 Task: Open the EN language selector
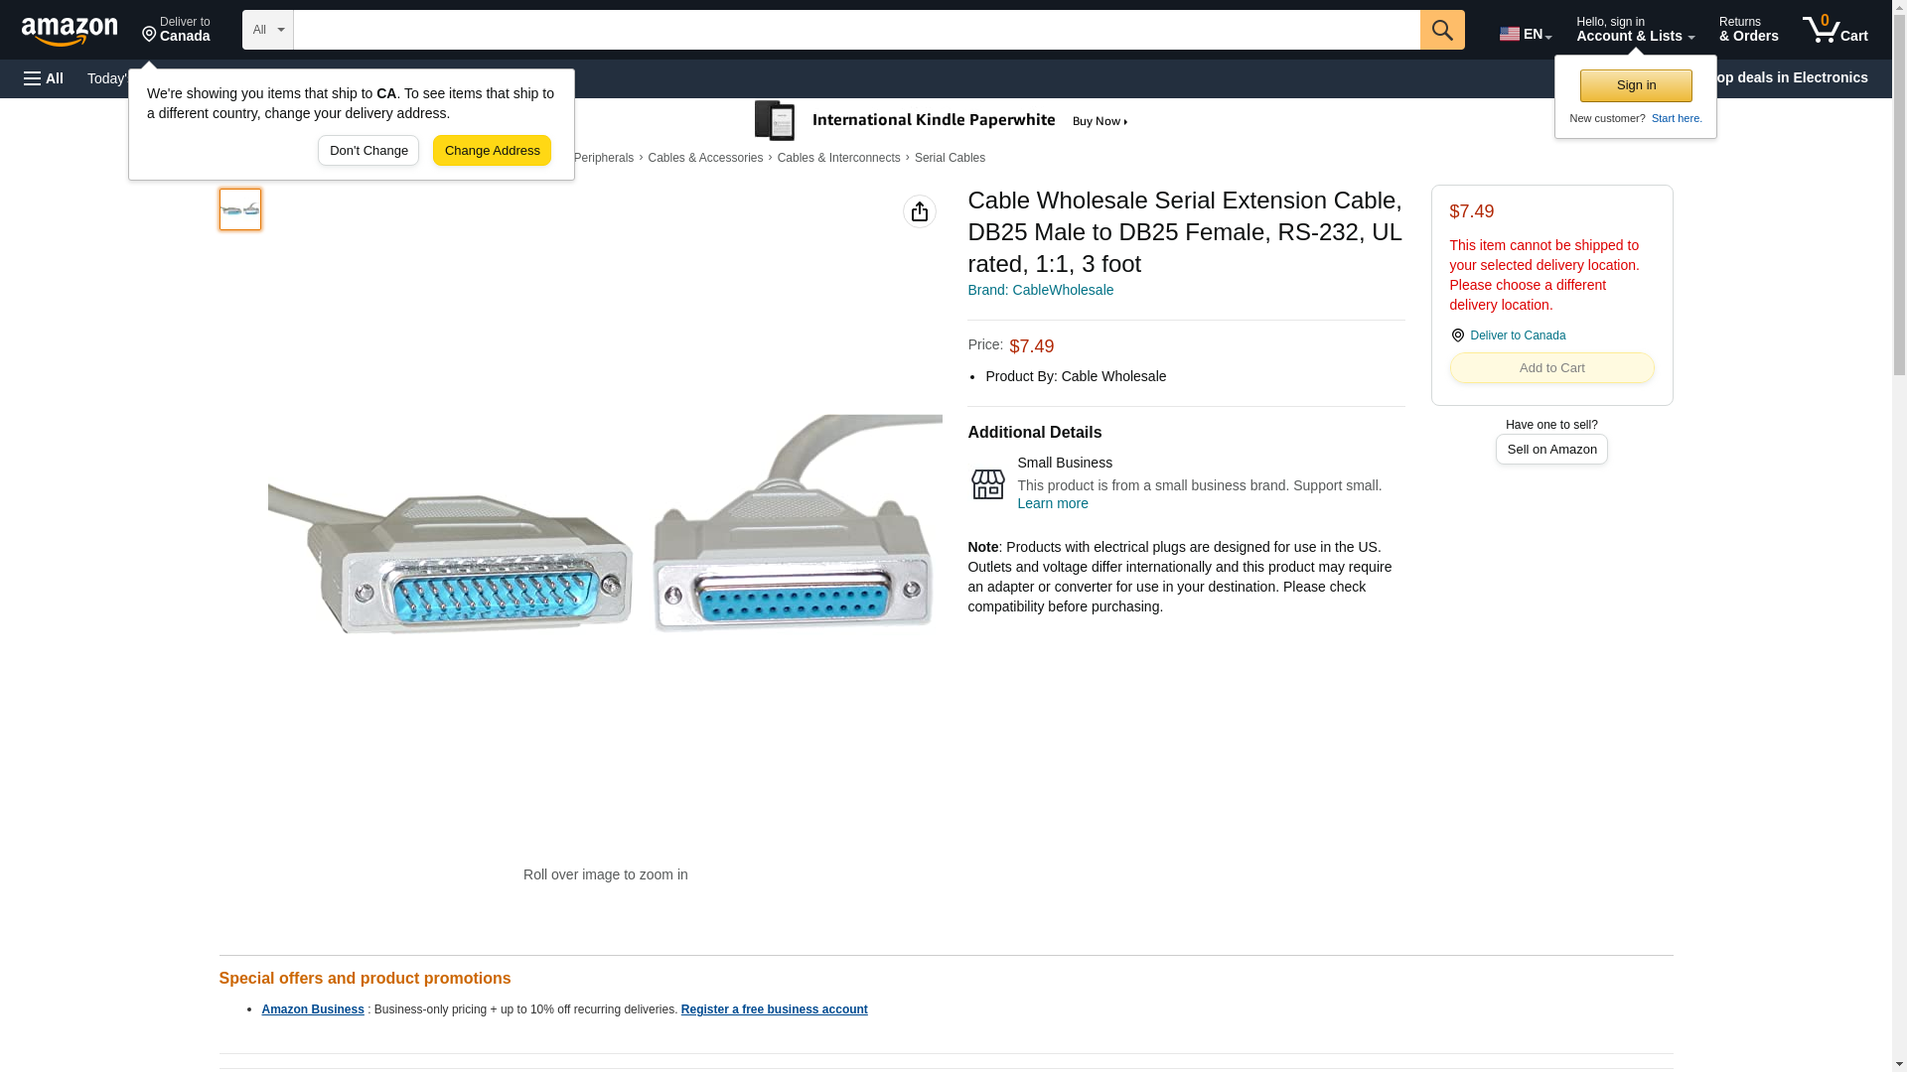pos(1525,34)
